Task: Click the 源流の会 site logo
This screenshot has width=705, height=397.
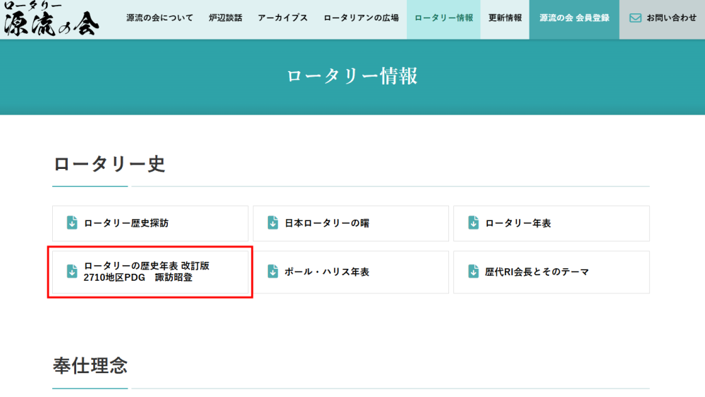Action: (x=50, y=19)
